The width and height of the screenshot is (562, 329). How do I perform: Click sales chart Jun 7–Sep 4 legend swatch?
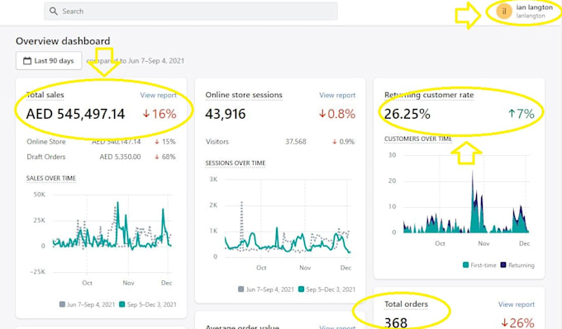click(x=62, y=304)
